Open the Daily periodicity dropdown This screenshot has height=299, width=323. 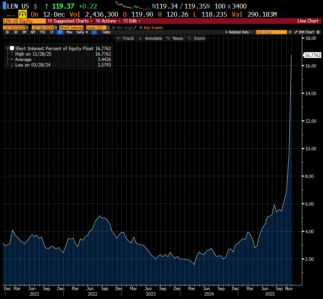coord(82,32)
